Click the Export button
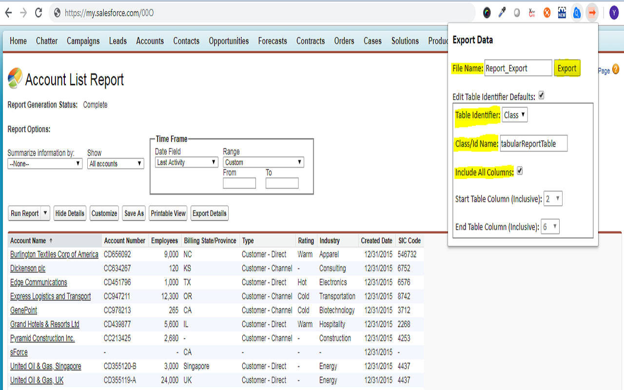 click(567, 68)
